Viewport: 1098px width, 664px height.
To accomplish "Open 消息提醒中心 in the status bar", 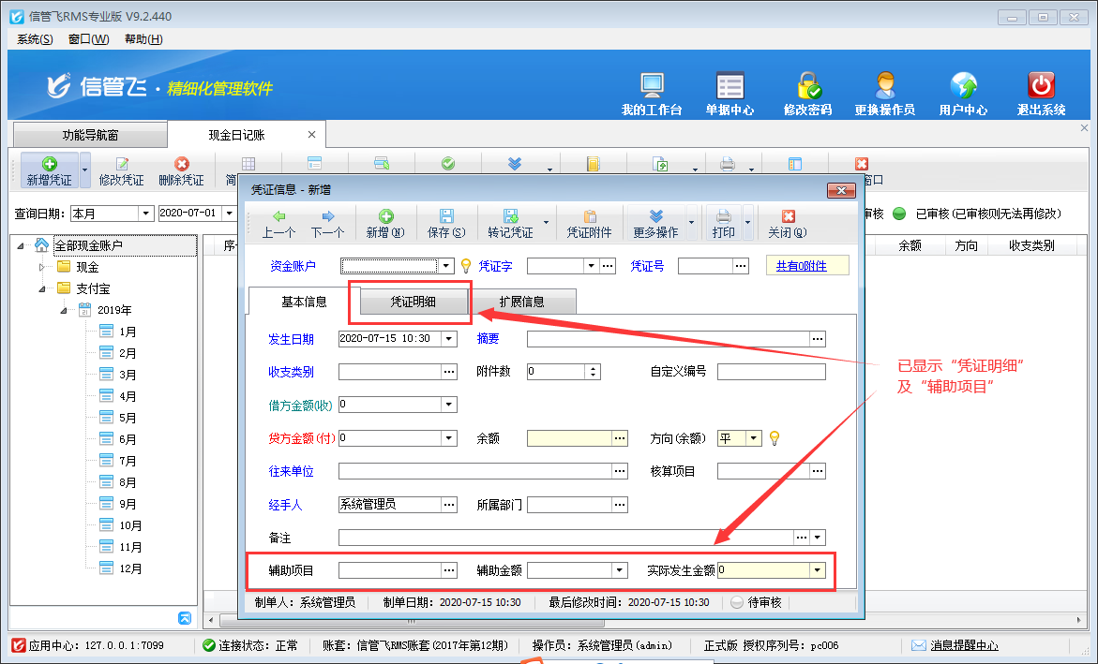I will click(963, 645).
